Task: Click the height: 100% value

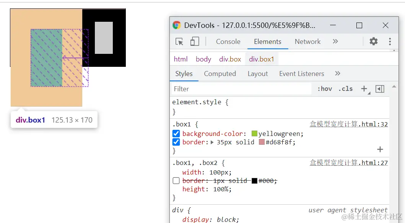Action: coord(221,189)
